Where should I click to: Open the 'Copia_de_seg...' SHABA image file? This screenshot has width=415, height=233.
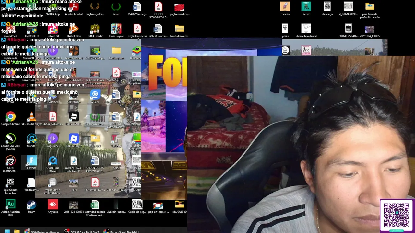[x=137, y=207]
